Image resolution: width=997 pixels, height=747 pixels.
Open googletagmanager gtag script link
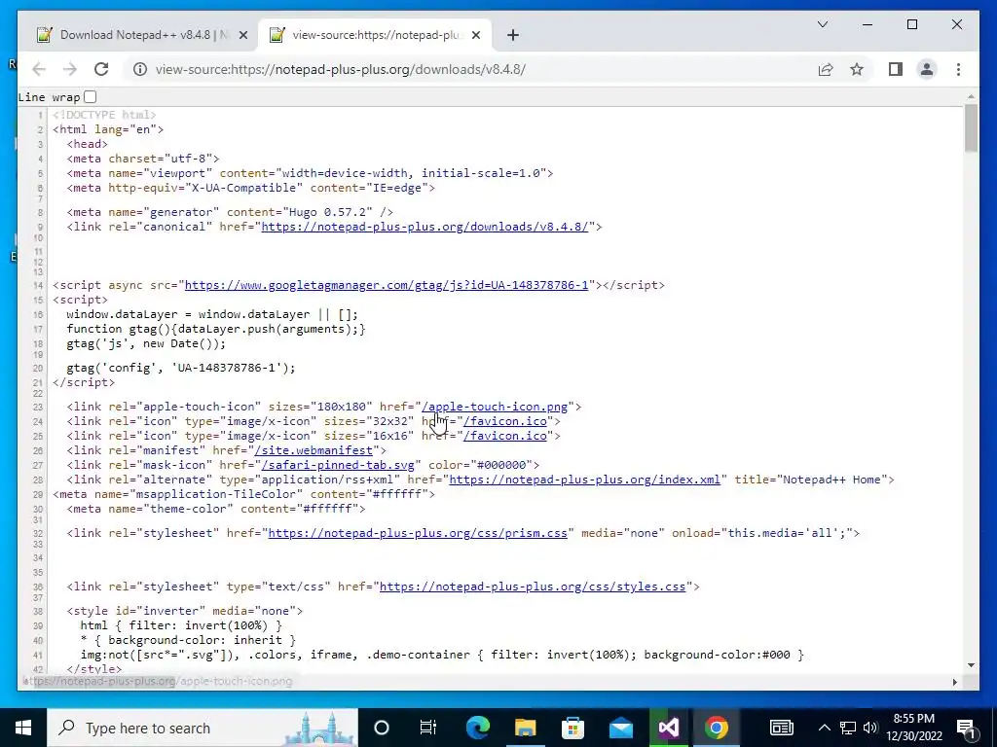(x=387, y=285)
